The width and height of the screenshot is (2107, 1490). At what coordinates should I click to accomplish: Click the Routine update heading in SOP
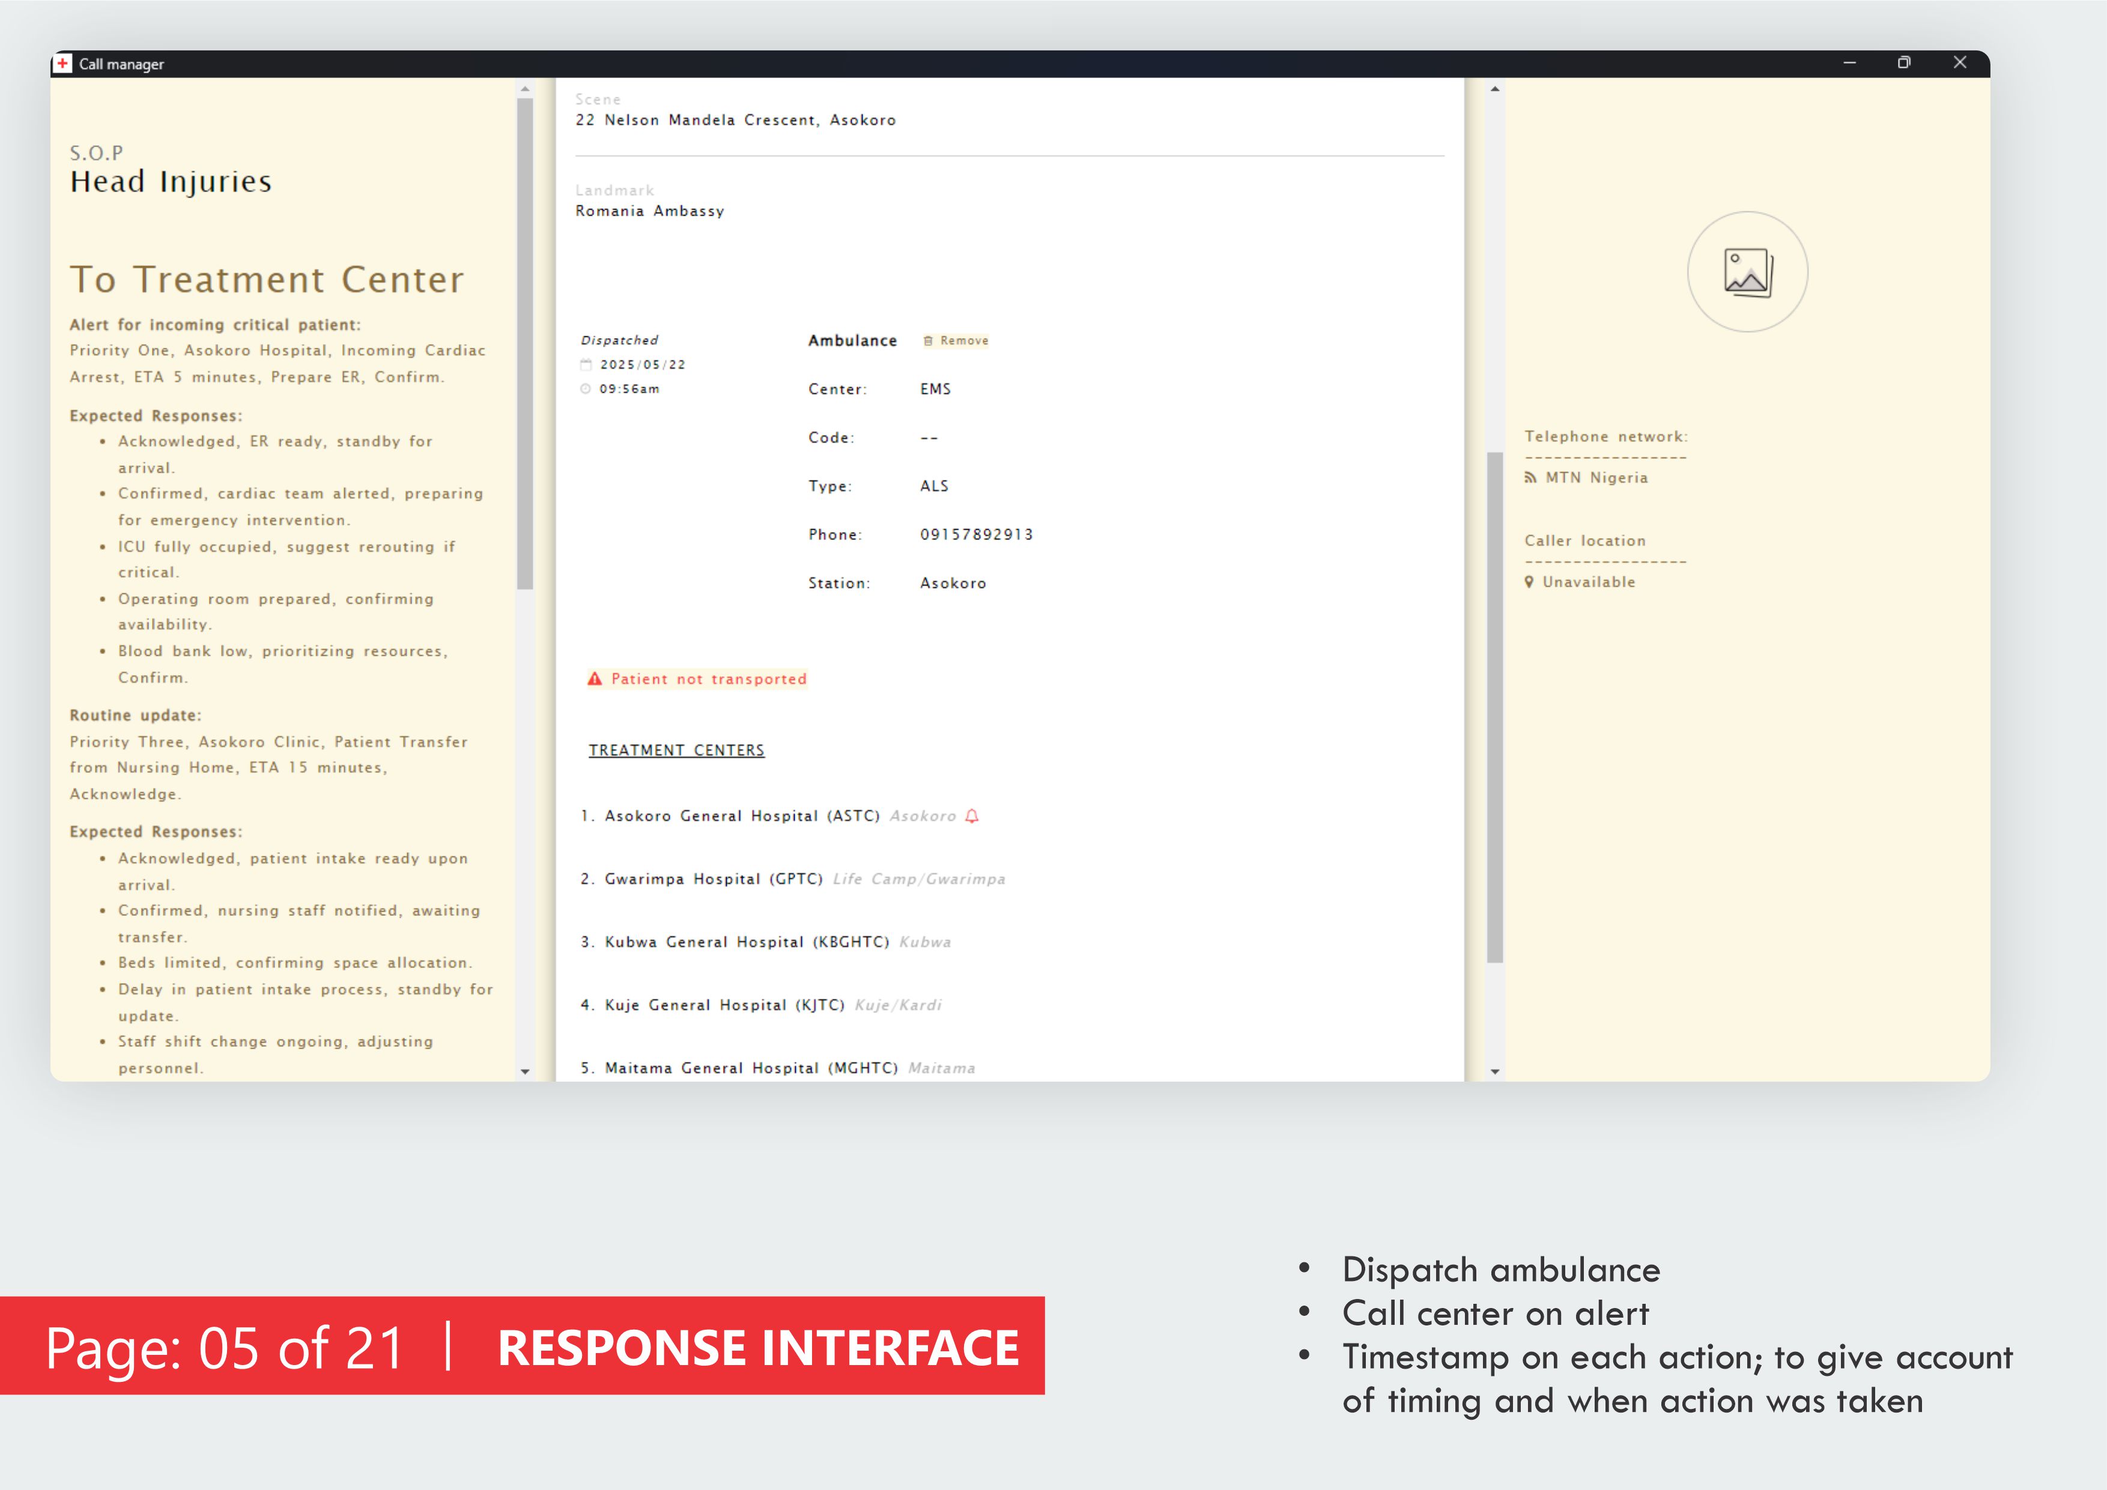pos(136,716)
